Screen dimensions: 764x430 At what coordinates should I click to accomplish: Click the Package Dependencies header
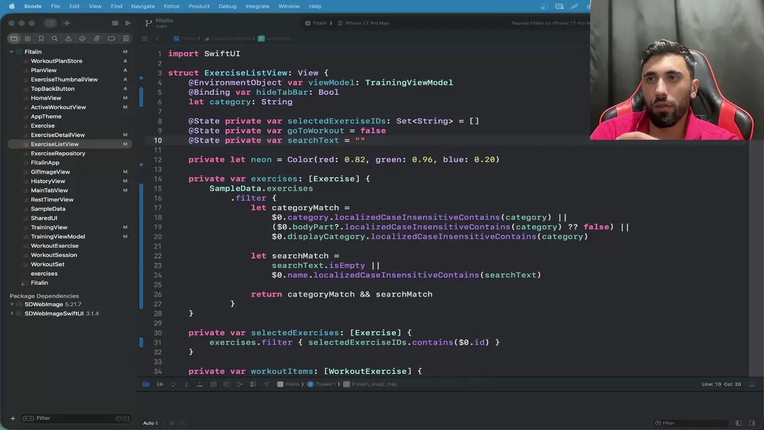pos(44,296)
